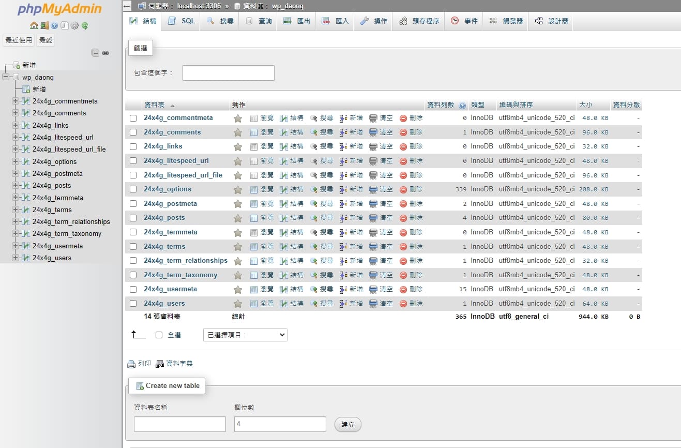Open phpMyAdmin settings gear in navigation panel
This screenshot has height=448, width=681.
tap(74, 25)
